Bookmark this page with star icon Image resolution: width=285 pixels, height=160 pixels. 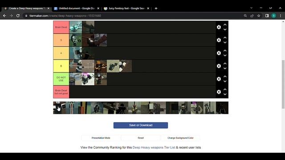point(259,16)
